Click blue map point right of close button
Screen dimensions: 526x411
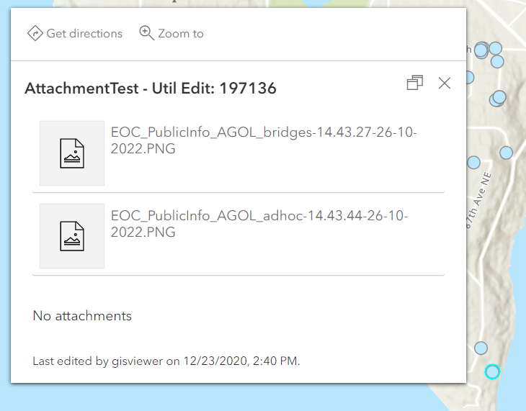469,77
